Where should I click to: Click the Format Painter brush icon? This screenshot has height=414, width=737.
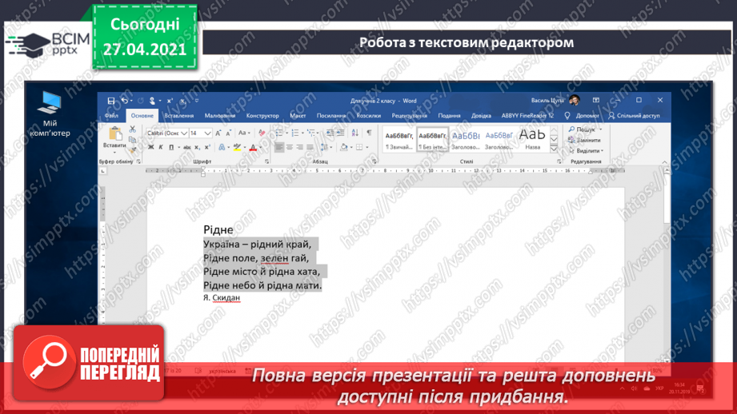click(x=133, y=149)
